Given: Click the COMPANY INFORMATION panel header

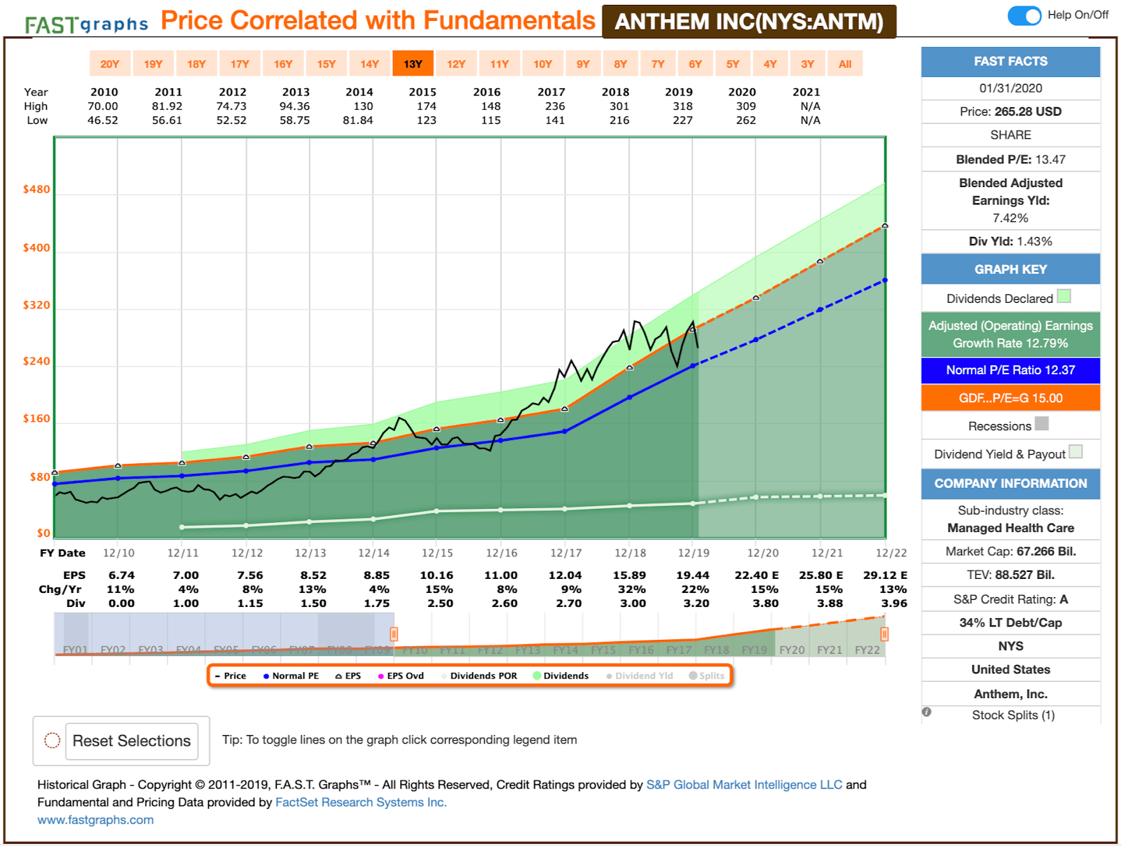Looking at the screenshot, I should point(1010,484).
